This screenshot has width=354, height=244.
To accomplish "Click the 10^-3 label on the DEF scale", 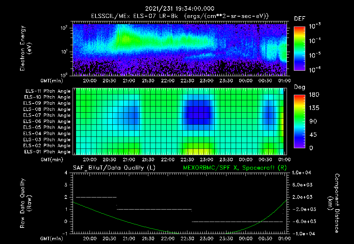I will pyautogui.click(x=315, y=26).
